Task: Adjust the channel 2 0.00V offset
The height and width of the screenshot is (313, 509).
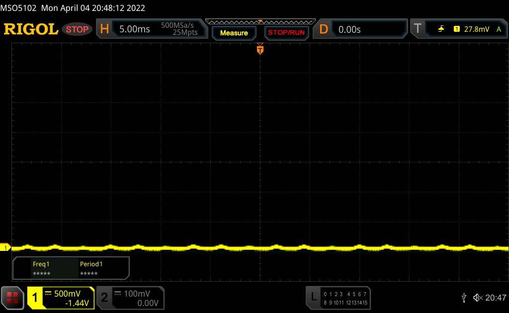Action: click(148, 303)
